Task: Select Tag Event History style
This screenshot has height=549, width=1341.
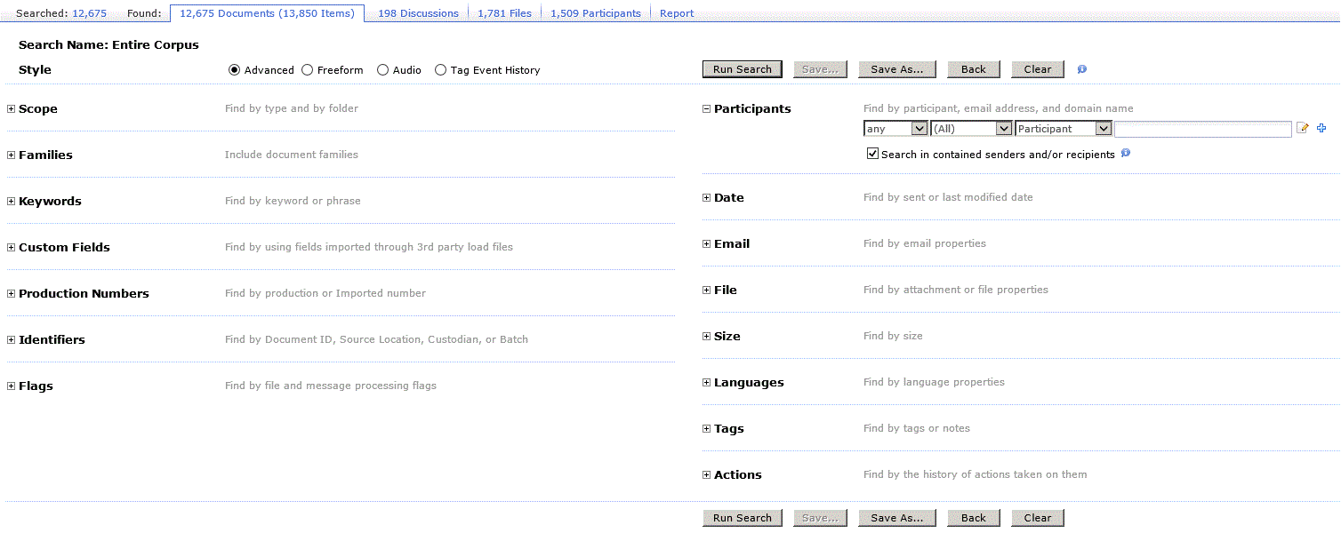Action: pos(441,70)
